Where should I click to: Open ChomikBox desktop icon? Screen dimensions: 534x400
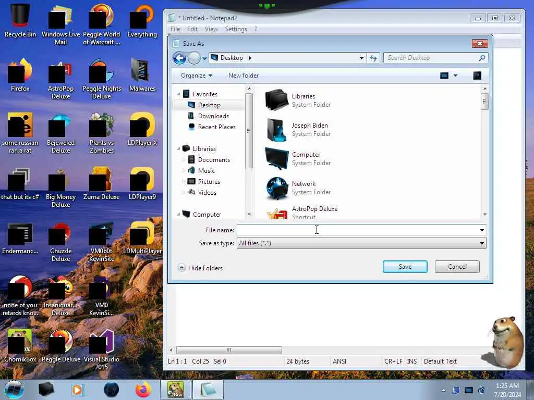tap(20, 346)
